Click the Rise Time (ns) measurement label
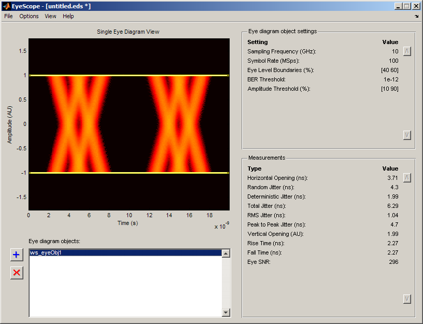This screenshot has height=324, width=423. (x=266, y=243)
